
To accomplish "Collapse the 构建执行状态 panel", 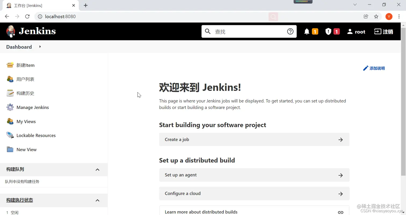I will pyautogui.click(x=97, y=200).
